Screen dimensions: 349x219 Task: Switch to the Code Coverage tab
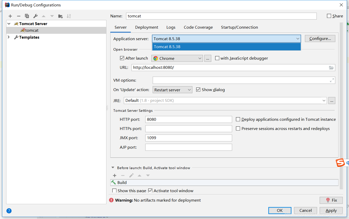click(198, 27)
